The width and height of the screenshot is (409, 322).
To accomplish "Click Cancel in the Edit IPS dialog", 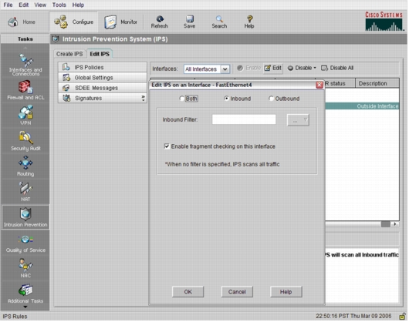I will click(x=237, y=292).
